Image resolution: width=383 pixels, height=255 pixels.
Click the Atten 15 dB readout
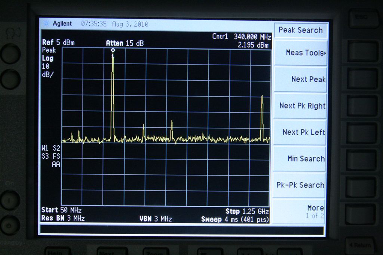tap(125, 43)
